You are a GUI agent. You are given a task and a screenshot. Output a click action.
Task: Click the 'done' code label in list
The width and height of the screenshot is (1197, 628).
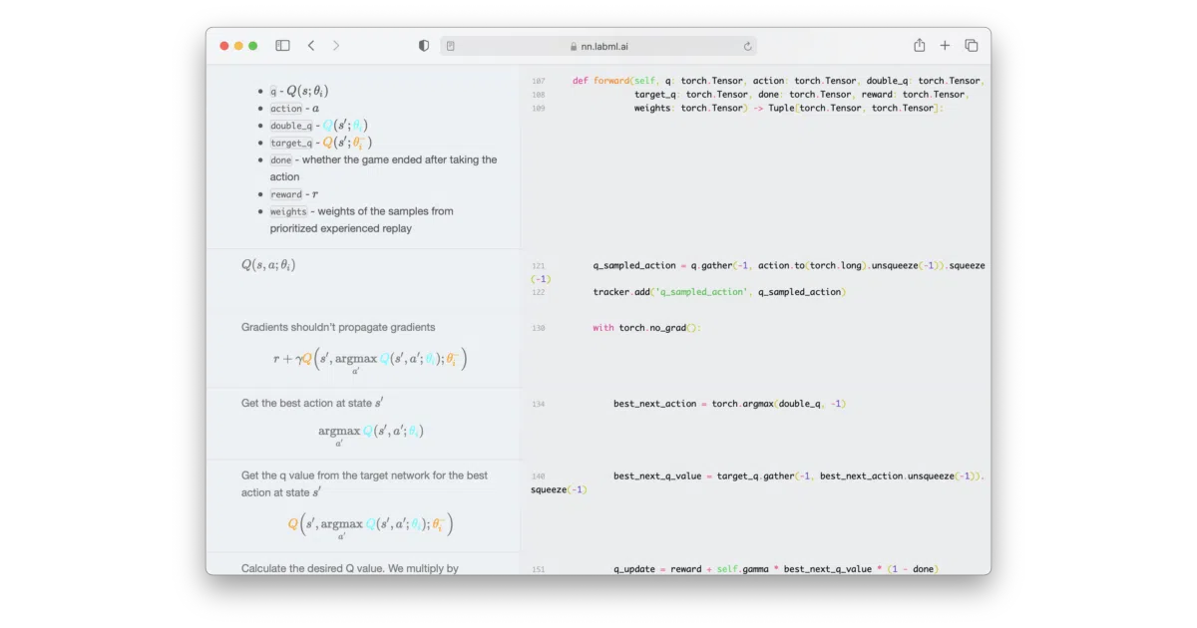[281, 159]
